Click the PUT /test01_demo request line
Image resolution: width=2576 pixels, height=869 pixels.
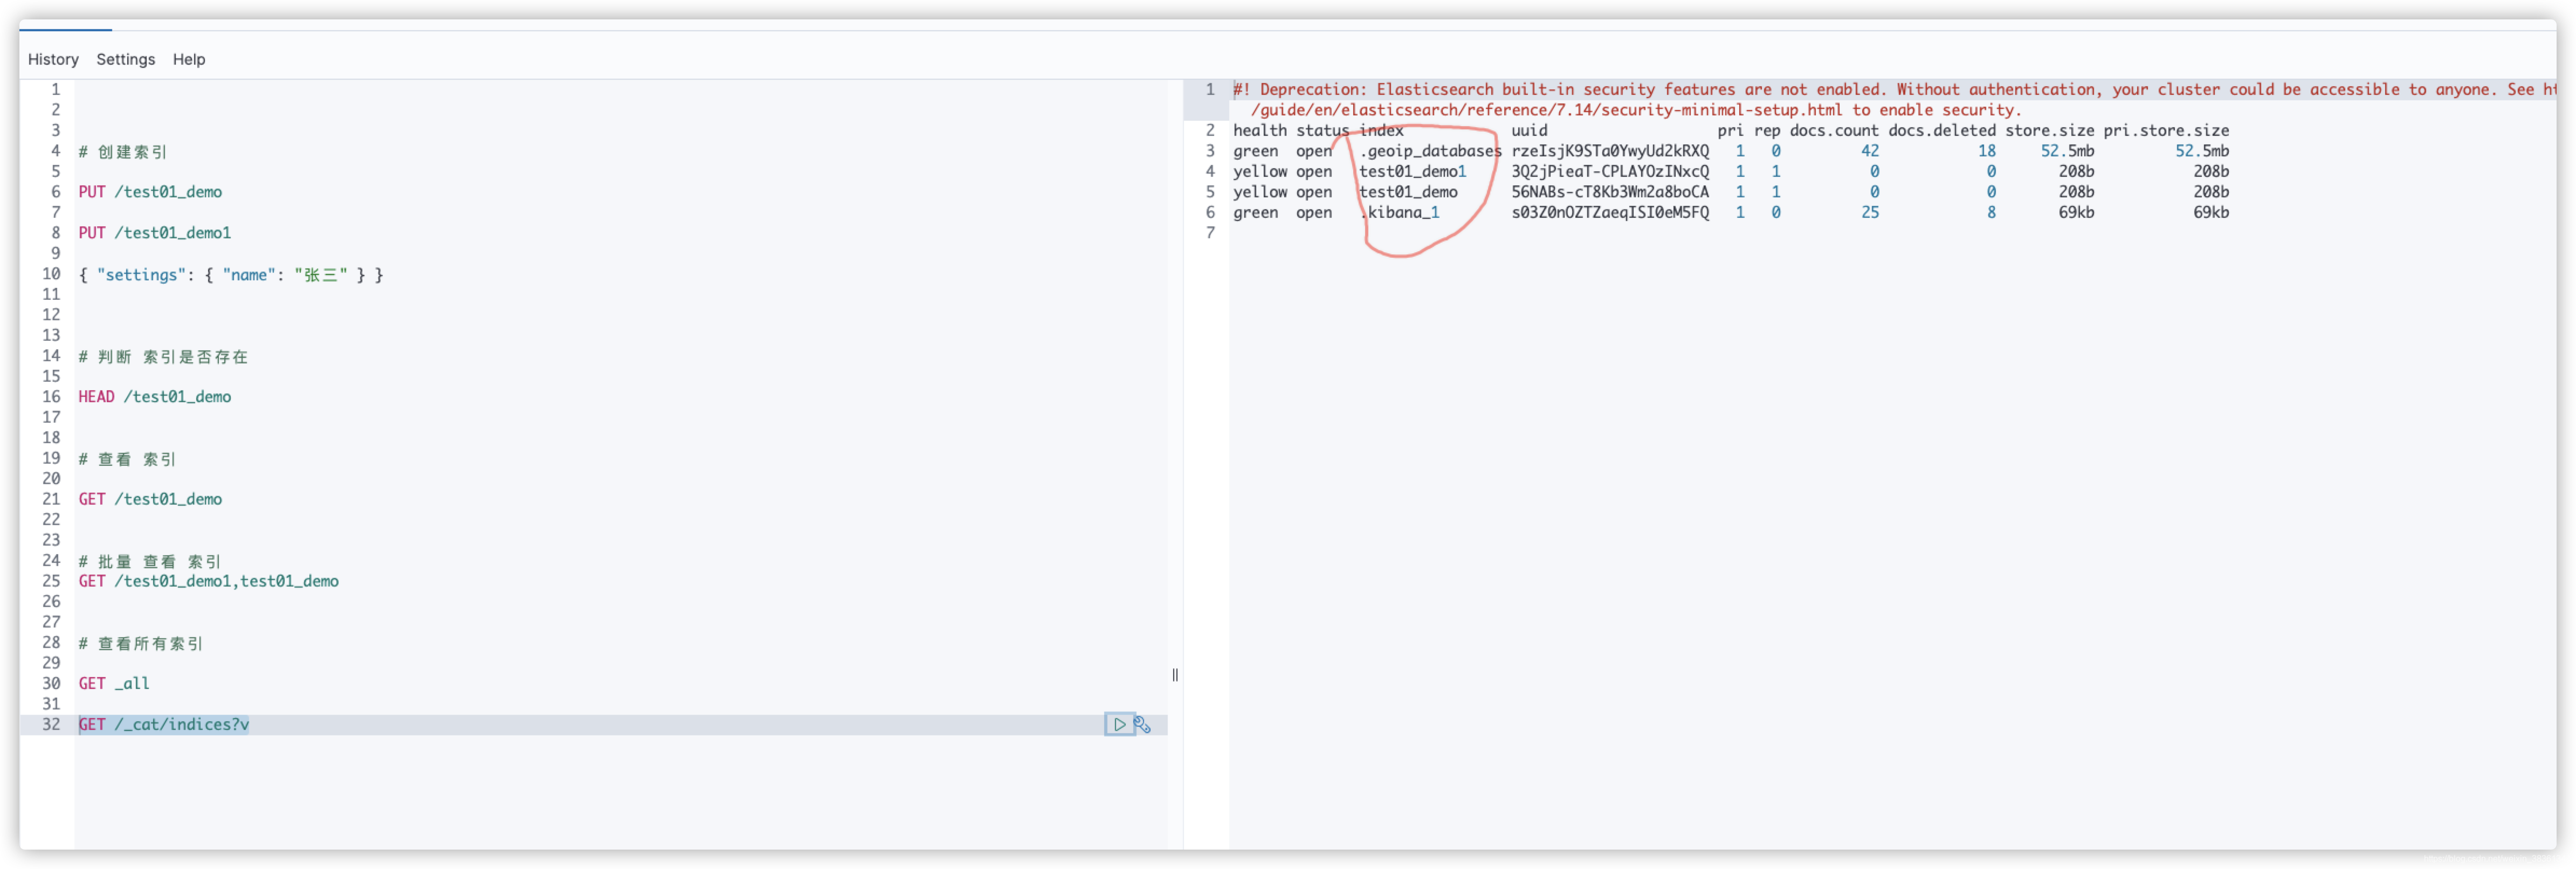pyautogui.click(x=150, y=192)
